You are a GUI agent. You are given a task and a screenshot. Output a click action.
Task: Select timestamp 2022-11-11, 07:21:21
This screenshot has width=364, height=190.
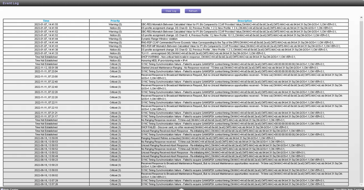pos(46,113)
